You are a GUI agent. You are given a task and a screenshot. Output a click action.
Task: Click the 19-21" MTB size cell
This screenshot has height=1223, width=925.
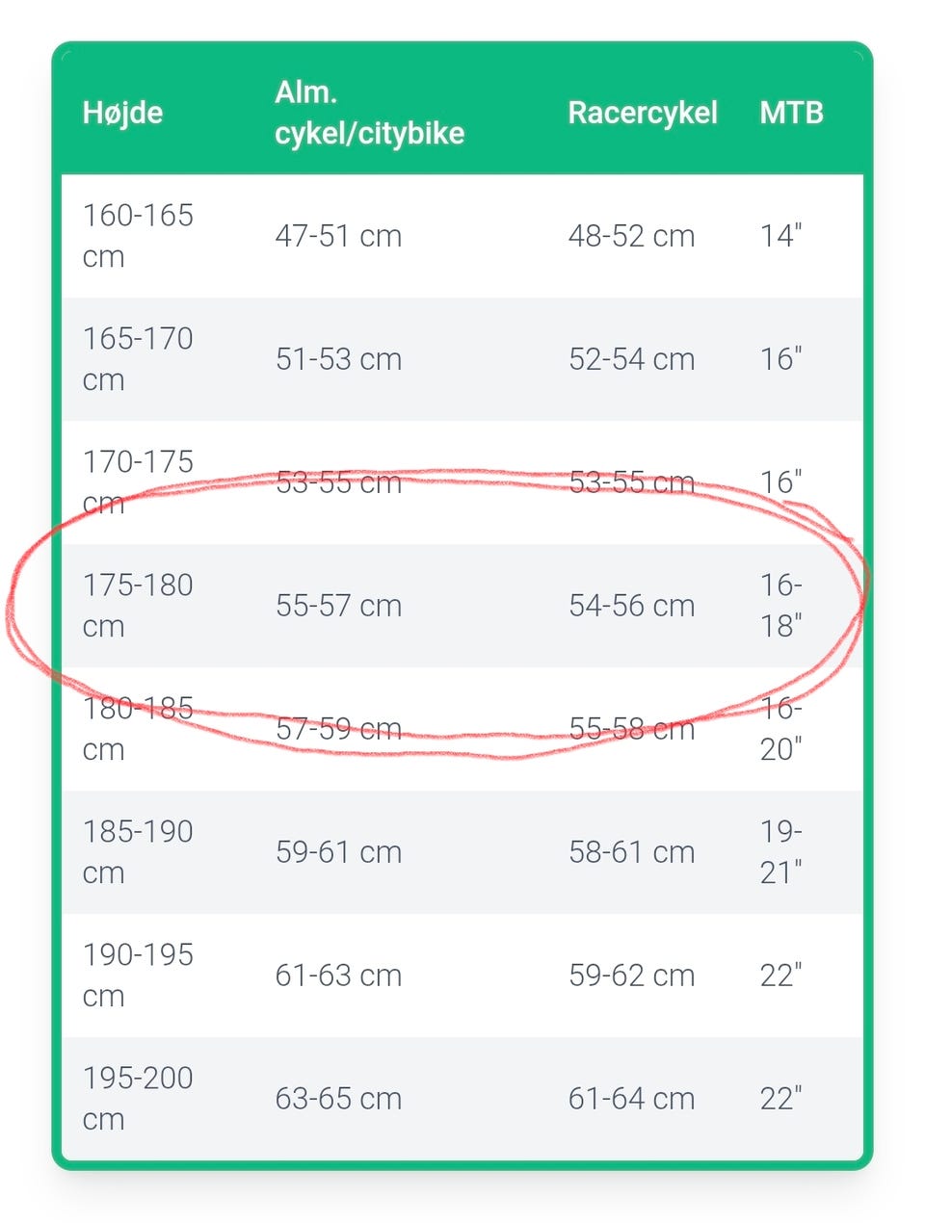780,851
